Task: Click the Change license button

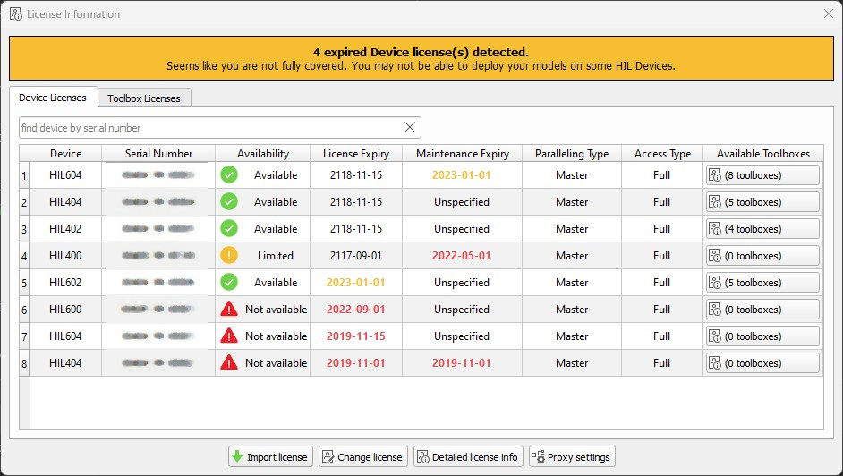Action: point(363,457)
